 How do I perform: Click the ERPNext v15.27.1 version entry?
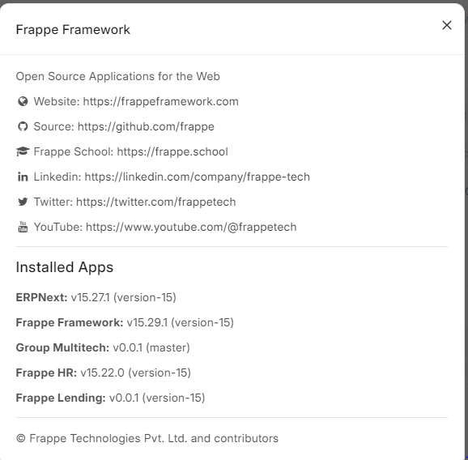pos(96,297)
